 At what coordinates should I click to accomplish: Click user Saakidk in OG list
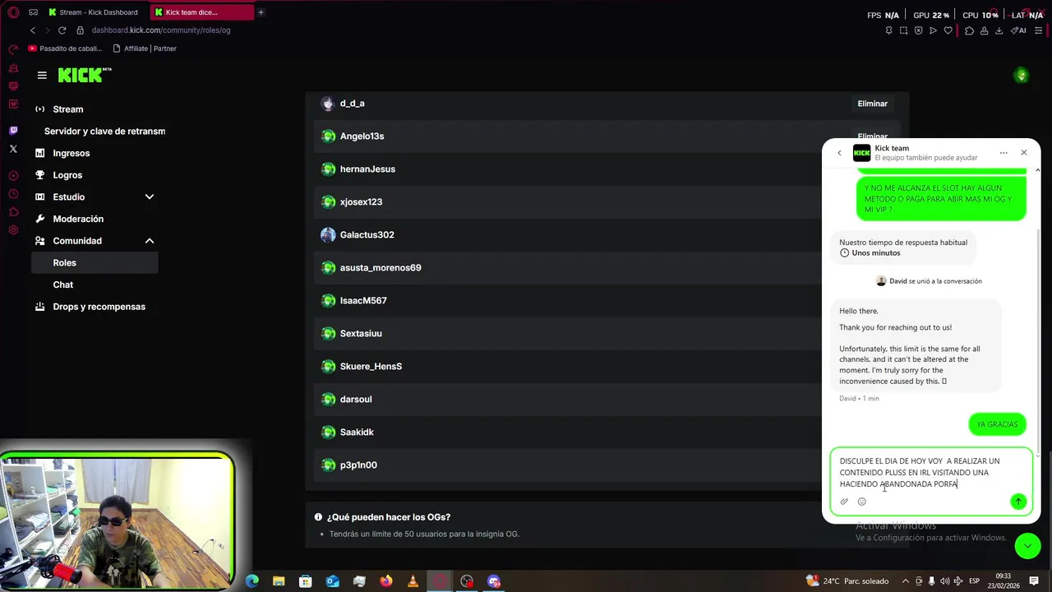coord(357,432)
